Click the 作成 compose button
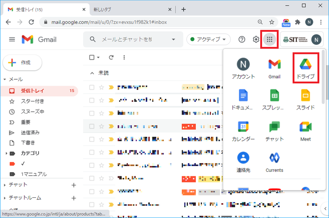This screenshot has width=329, height=218. (x=22, y=63)
